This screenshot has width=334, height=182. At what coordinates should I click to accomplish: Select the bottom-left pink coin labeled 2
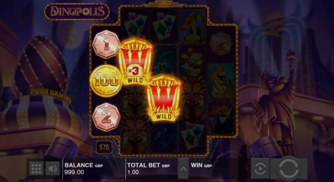click(106, 117)
